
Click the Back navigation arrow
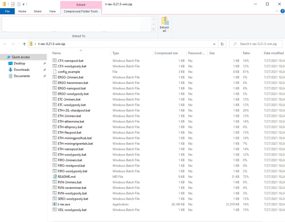click(5, 44)
